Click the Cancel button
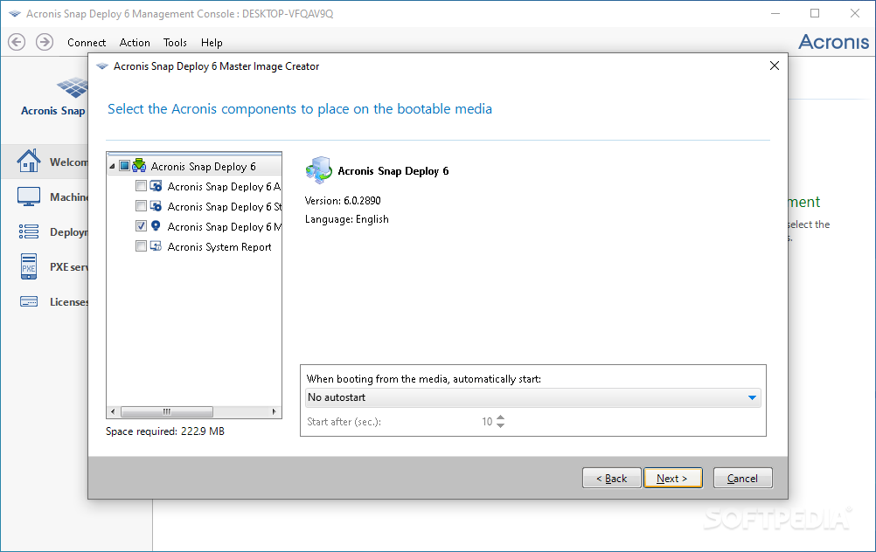 [742, 479]
